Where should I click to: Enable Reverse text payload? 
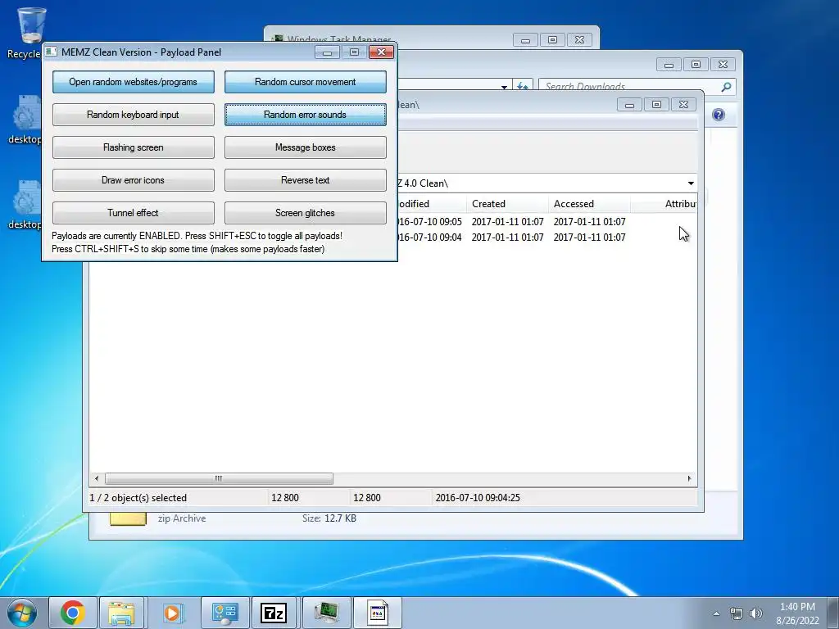[x=305, y=179]
